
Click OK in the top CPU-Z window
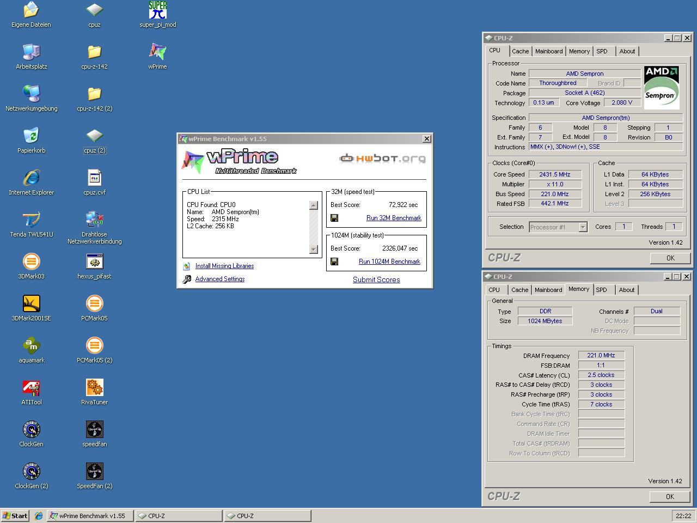tap(670, 258)
